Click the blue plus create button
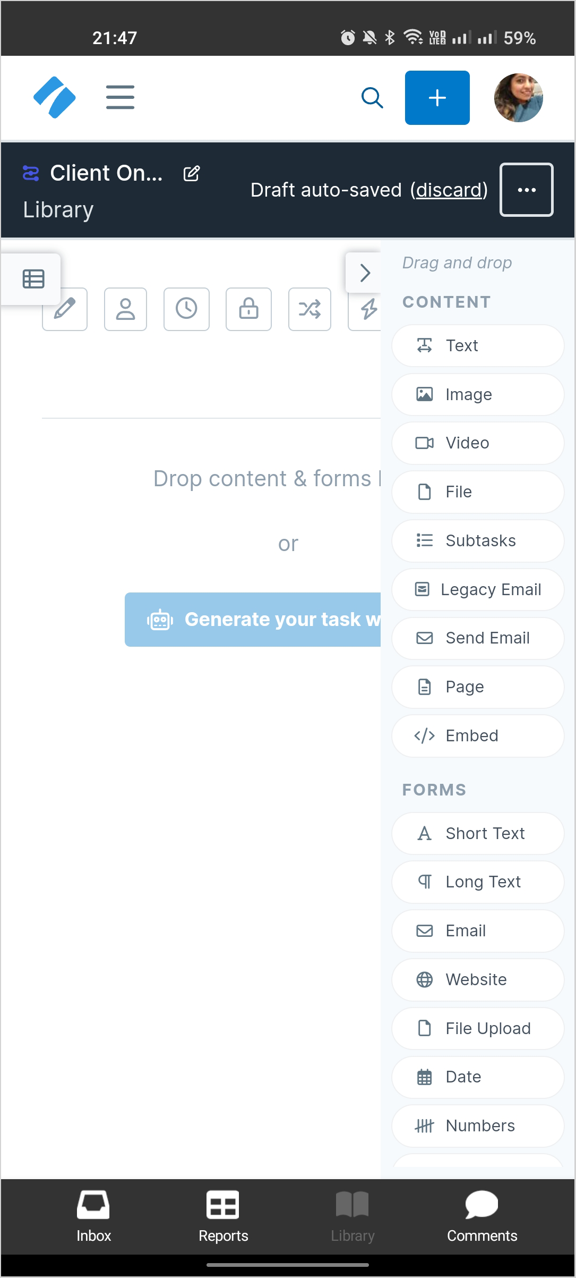This screenshot has height=1278, width=576. coord(437,98)
